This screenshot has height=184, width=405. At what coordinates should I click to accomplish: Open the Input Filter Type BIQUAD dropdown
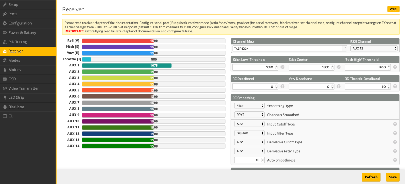(249, 133)
